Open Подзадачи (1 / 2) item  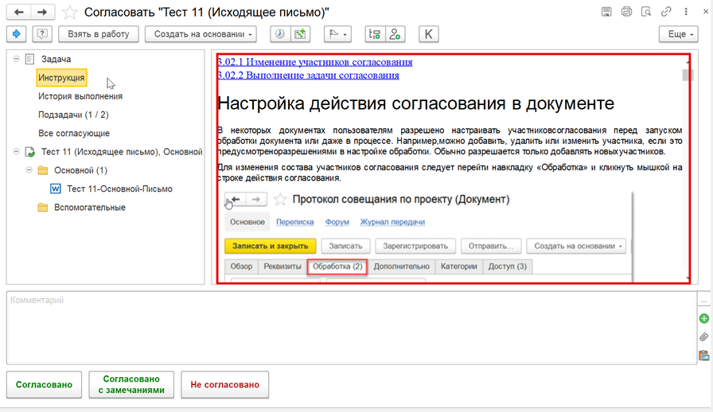73,115
